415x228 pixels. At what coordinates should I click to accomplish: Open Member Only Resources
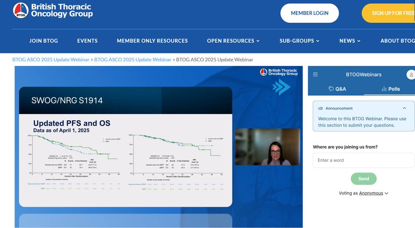point(152,41)
